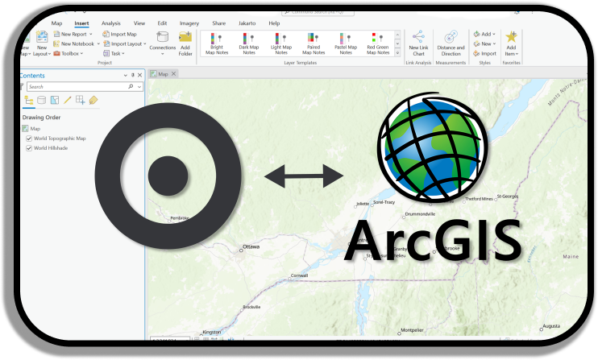
Task: Expand the Styles Add dropdown
Action: 494,35
